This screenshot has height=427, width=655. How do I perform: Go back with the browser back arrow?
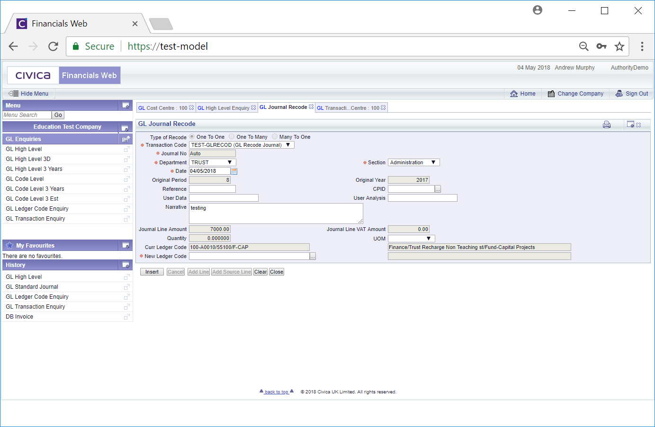(x=13, y=46)
